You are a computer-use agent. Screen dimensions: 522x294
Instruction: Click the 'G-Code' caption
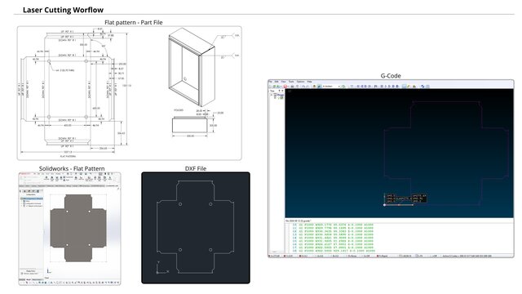pyautogui.click(x=391, y=76)
